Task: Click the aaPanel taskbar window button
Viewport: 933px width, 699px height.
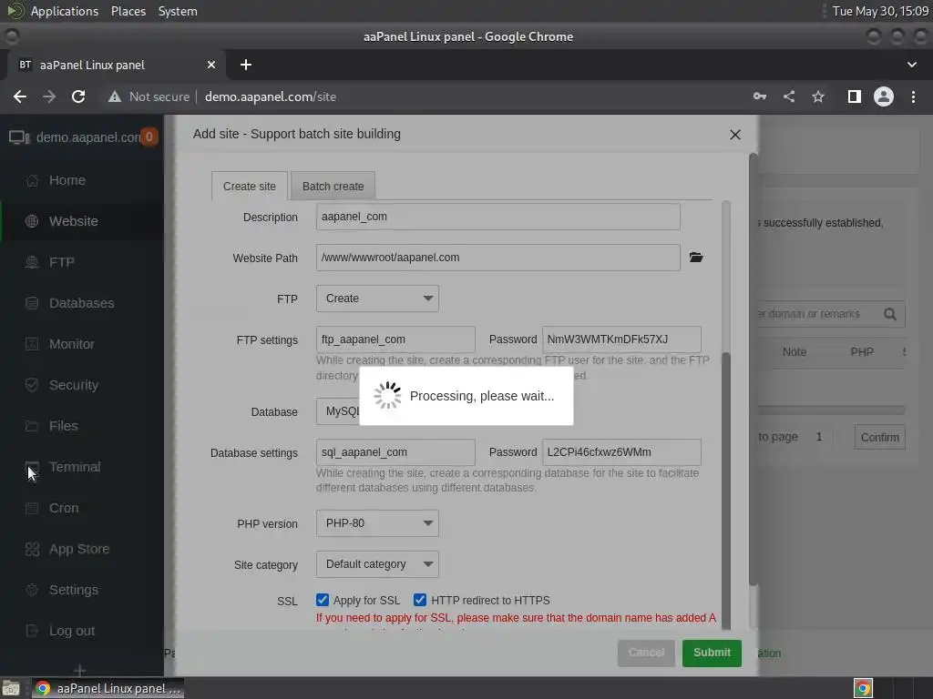Action: (x=108, y=688)
